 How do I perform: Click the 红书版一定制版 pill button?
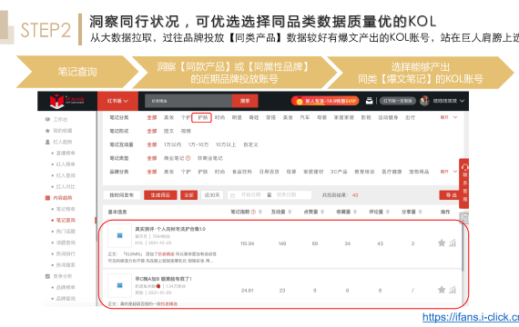[x=398, y=101]
